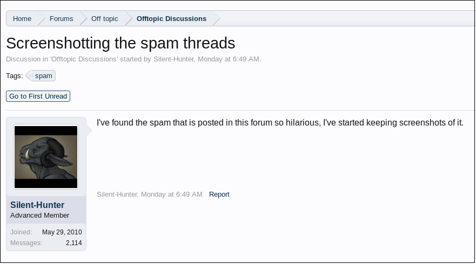Click the Screenshotting the spam threads title
The image size is (476, 264).
tap(120, 43)
